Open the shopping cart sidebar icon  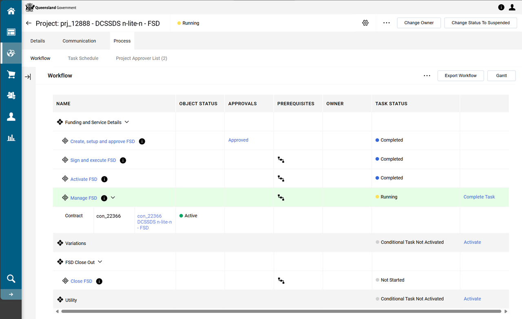pos(11,75)
